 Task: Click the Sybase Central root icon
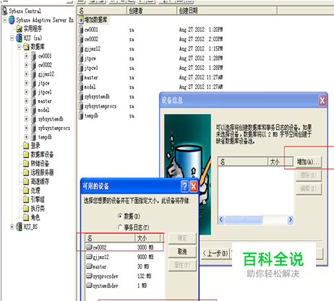click(x=4, y=11)
